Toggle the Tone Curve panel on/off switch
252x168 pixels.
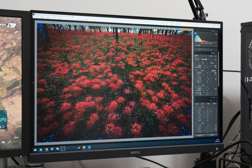pos(195,98)
